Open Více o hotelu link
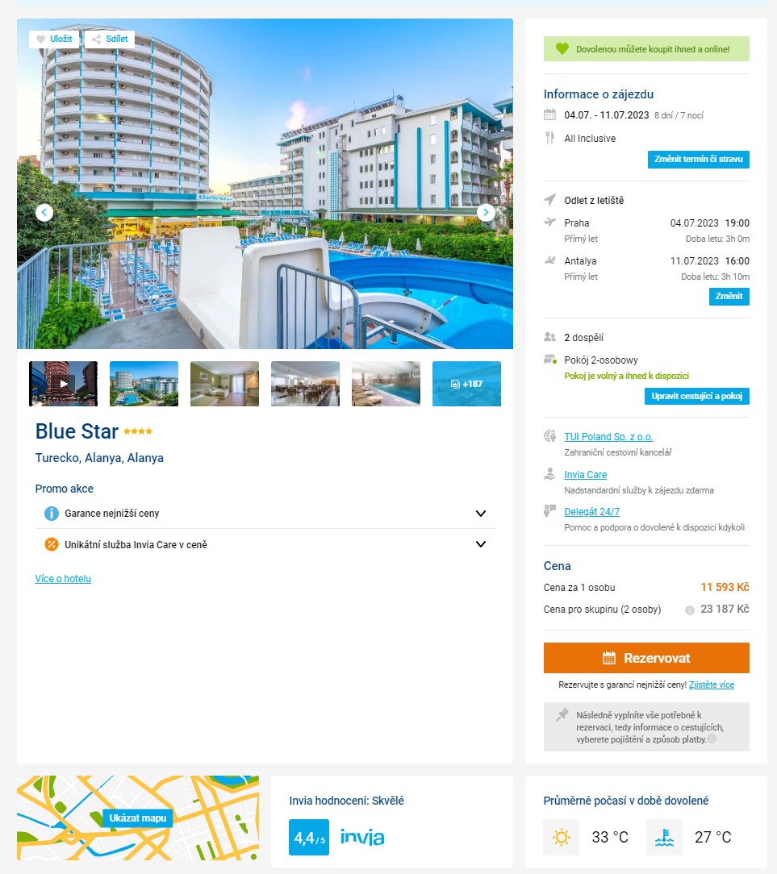Image resolution: width=777 pixels, height=874 pixels. coord(63,579)
